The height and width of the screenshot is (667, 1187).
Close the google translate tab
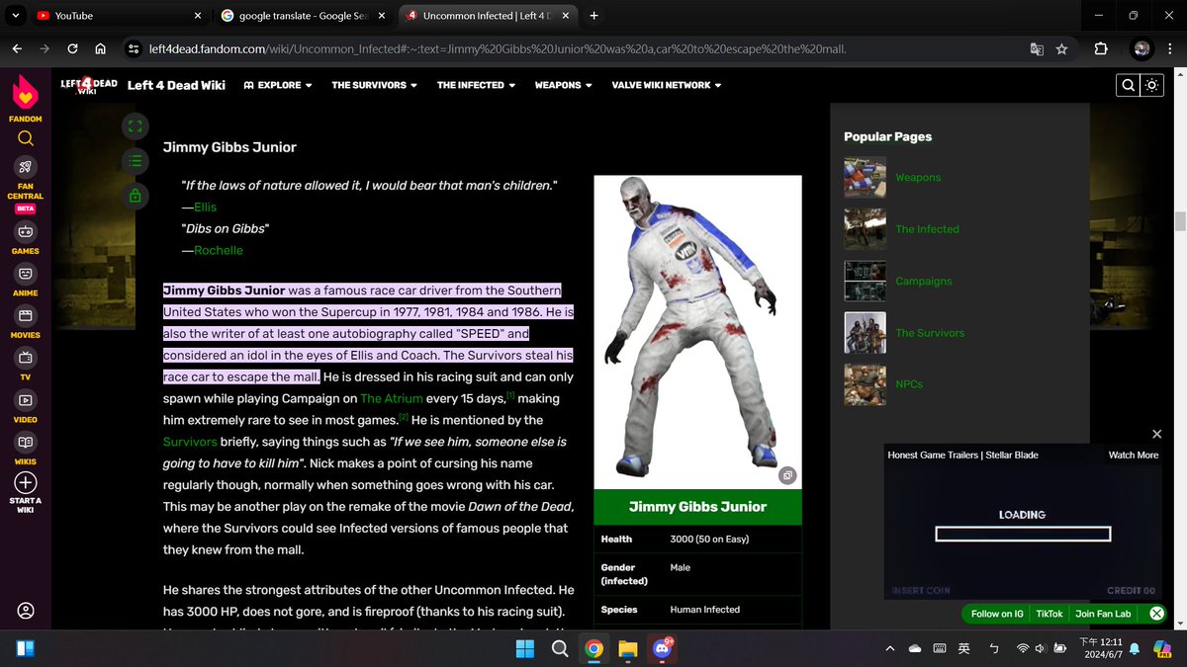click(x=381, y=16)
